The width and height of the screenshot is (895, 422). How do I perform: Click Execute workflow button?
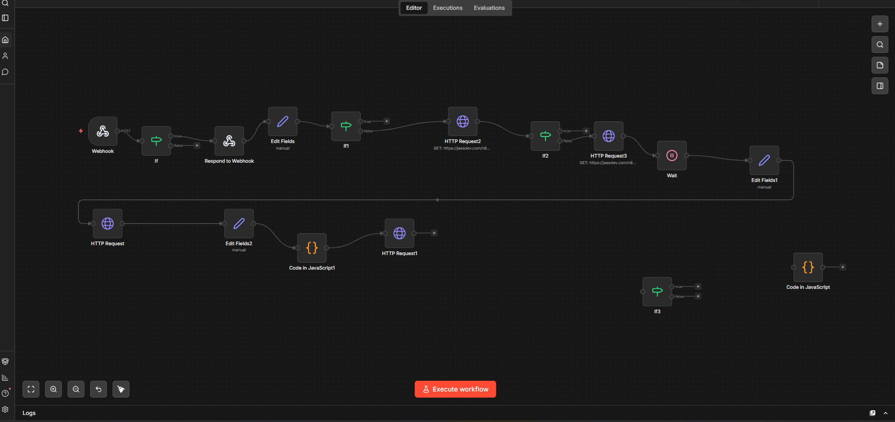pyautogui.click(x=455, y=389)
